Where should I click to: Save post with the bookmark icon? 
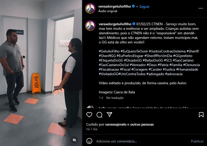coord(201,115)
